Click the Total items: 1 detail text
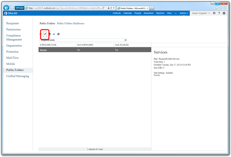Screen dimensions: 231x157 point(159,62)
